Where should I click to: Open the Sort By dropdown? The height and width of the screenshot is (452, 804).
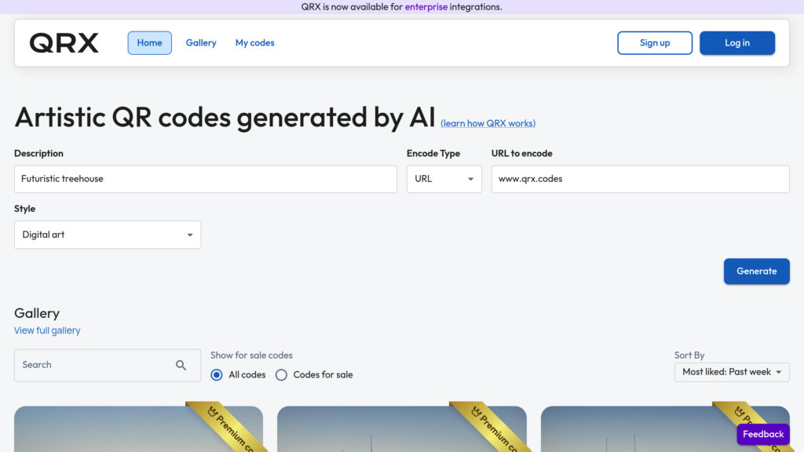tap(731, 372)
